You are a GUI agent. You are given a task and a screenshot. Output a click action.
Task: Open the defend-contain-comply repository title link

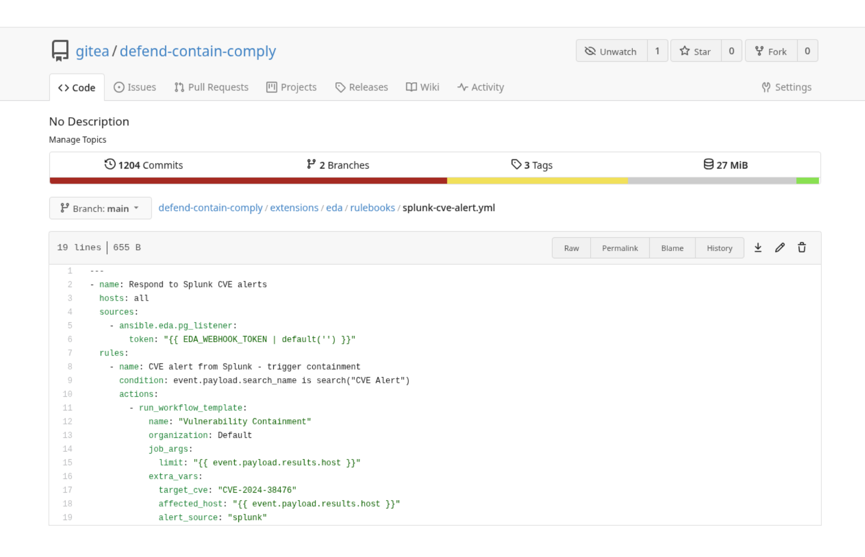[x=198, y=51]
